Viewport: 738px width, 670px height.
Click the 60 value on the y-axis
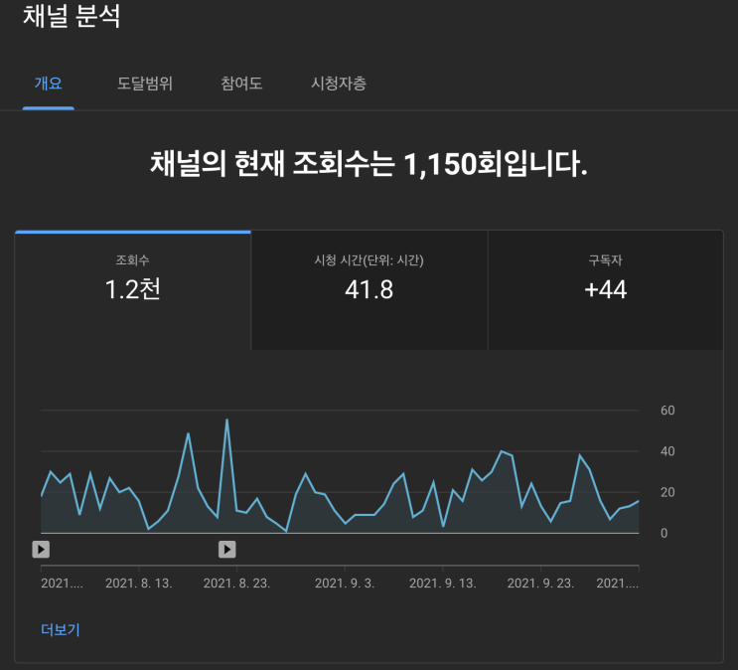667,411
